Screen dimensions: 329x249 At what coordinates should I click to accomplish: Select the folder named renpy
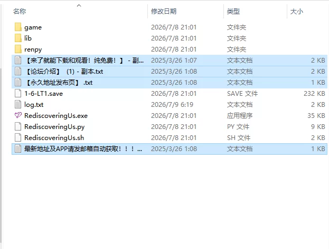33,49
